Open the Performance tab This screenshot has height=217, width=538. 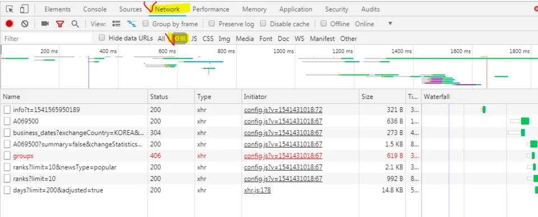[211, 10]
